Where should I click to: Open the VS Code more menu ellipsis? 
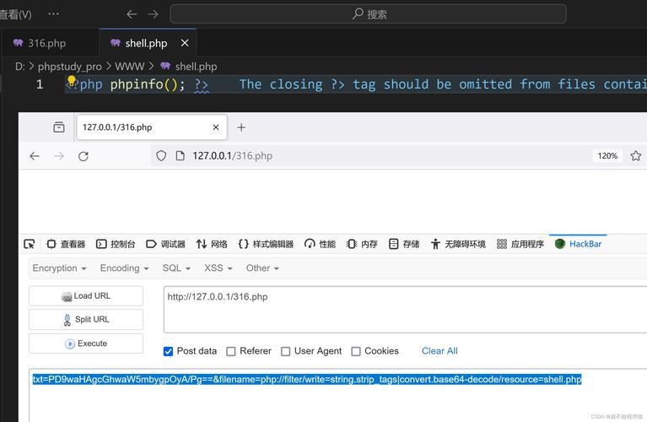point(53,14)
